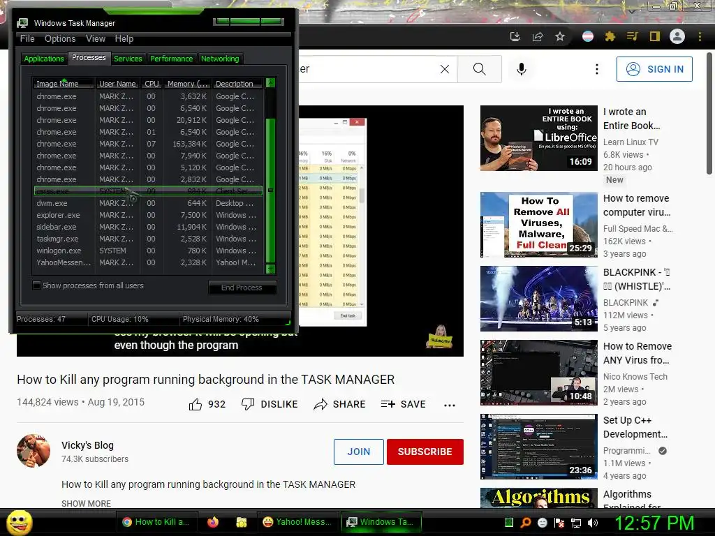This screenshot has height=536, width=715.
Task: Open How To Remove All Viruses thumbnail
Action: pos(539,225)
